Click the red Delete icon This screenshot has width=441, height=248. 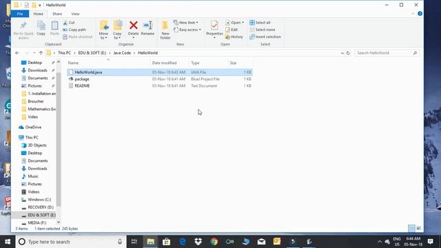(133, 25)
